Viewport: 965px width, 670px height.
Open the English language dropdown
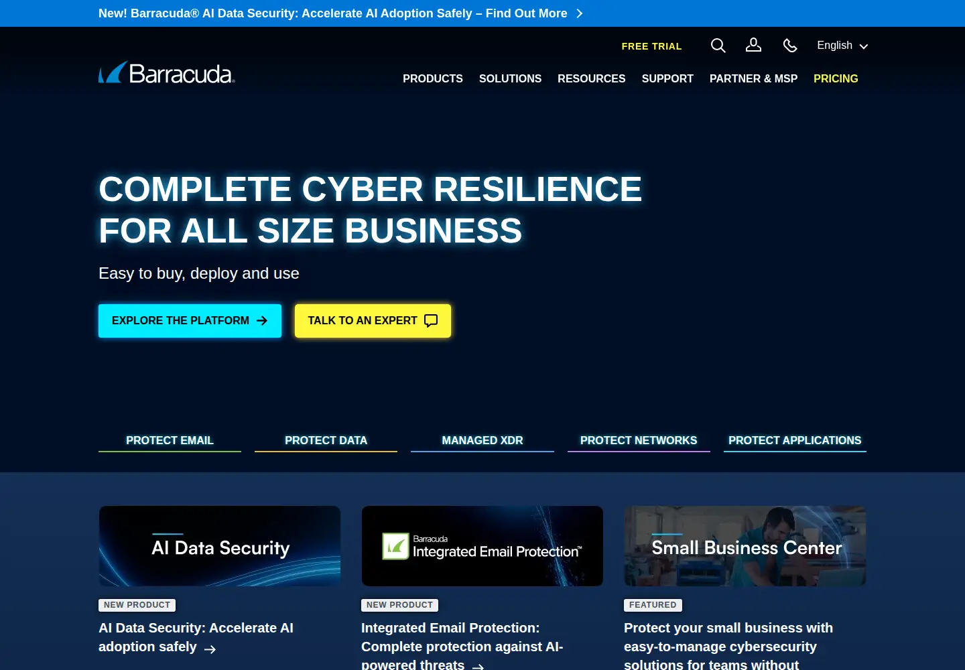click(842, 46)
